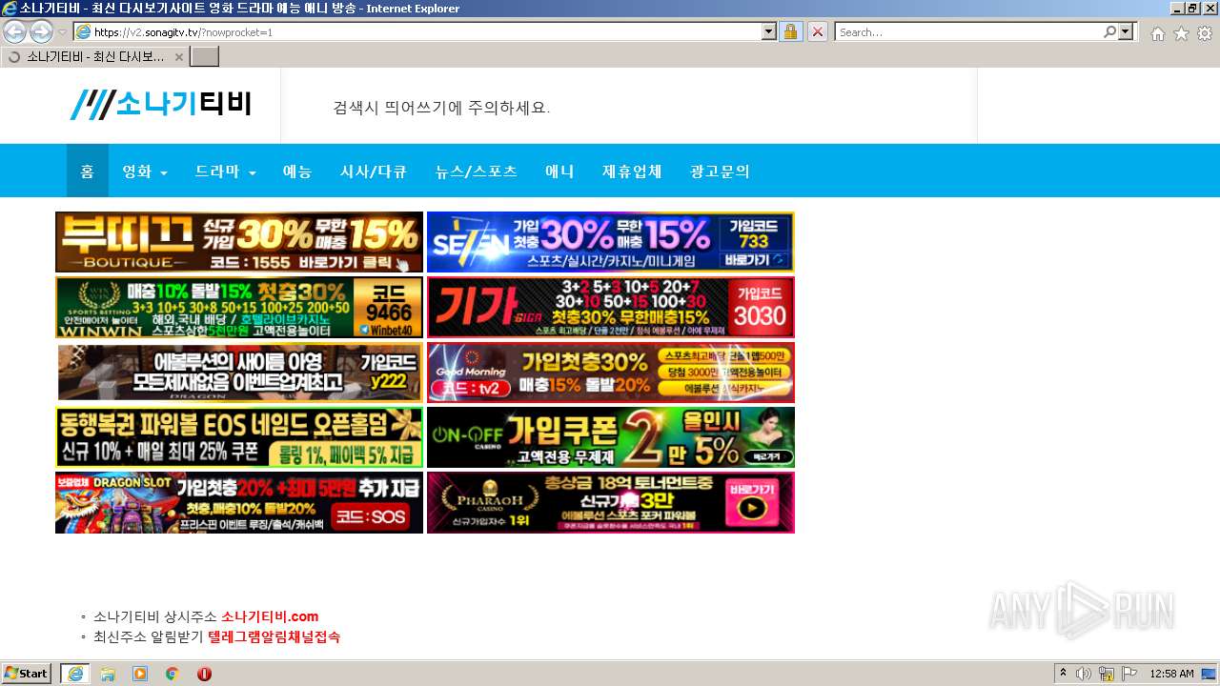Screen dimensions: 1220x686
Task: Click the Stop loading X button
Action: (x=817, y=32)
